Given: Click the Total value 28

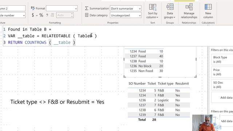Looking at the screenshot, I should (154, 120).
